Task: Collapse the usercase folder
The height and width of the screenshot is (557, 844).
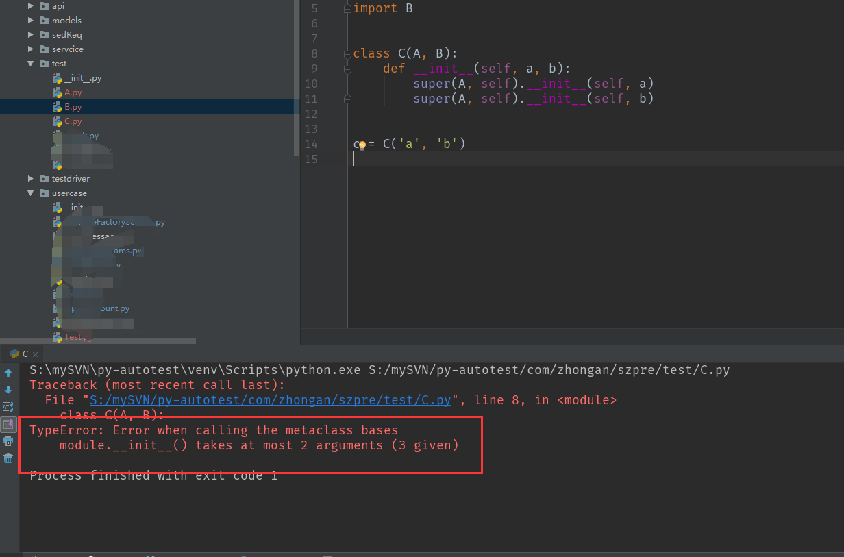Action: pyautogui.click(x=31, y=193)
